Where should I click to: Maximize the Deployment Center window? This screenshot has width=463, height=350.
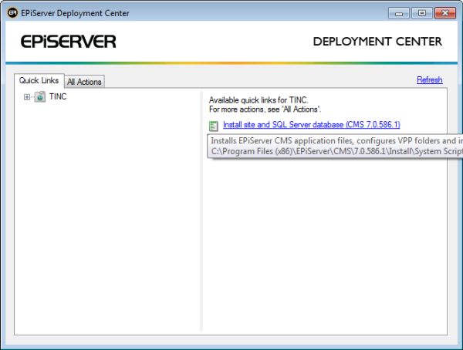pyautogui.click(x=421, y=13)
